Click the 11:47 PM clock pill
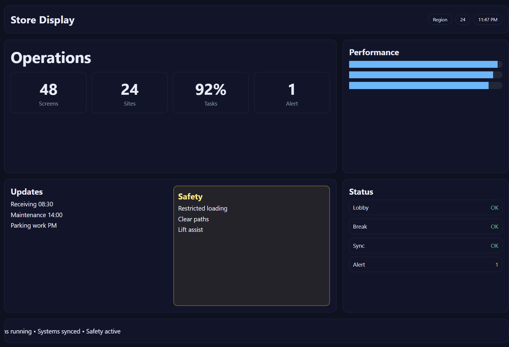Viewport: 509px width, 347px height. 487,19
